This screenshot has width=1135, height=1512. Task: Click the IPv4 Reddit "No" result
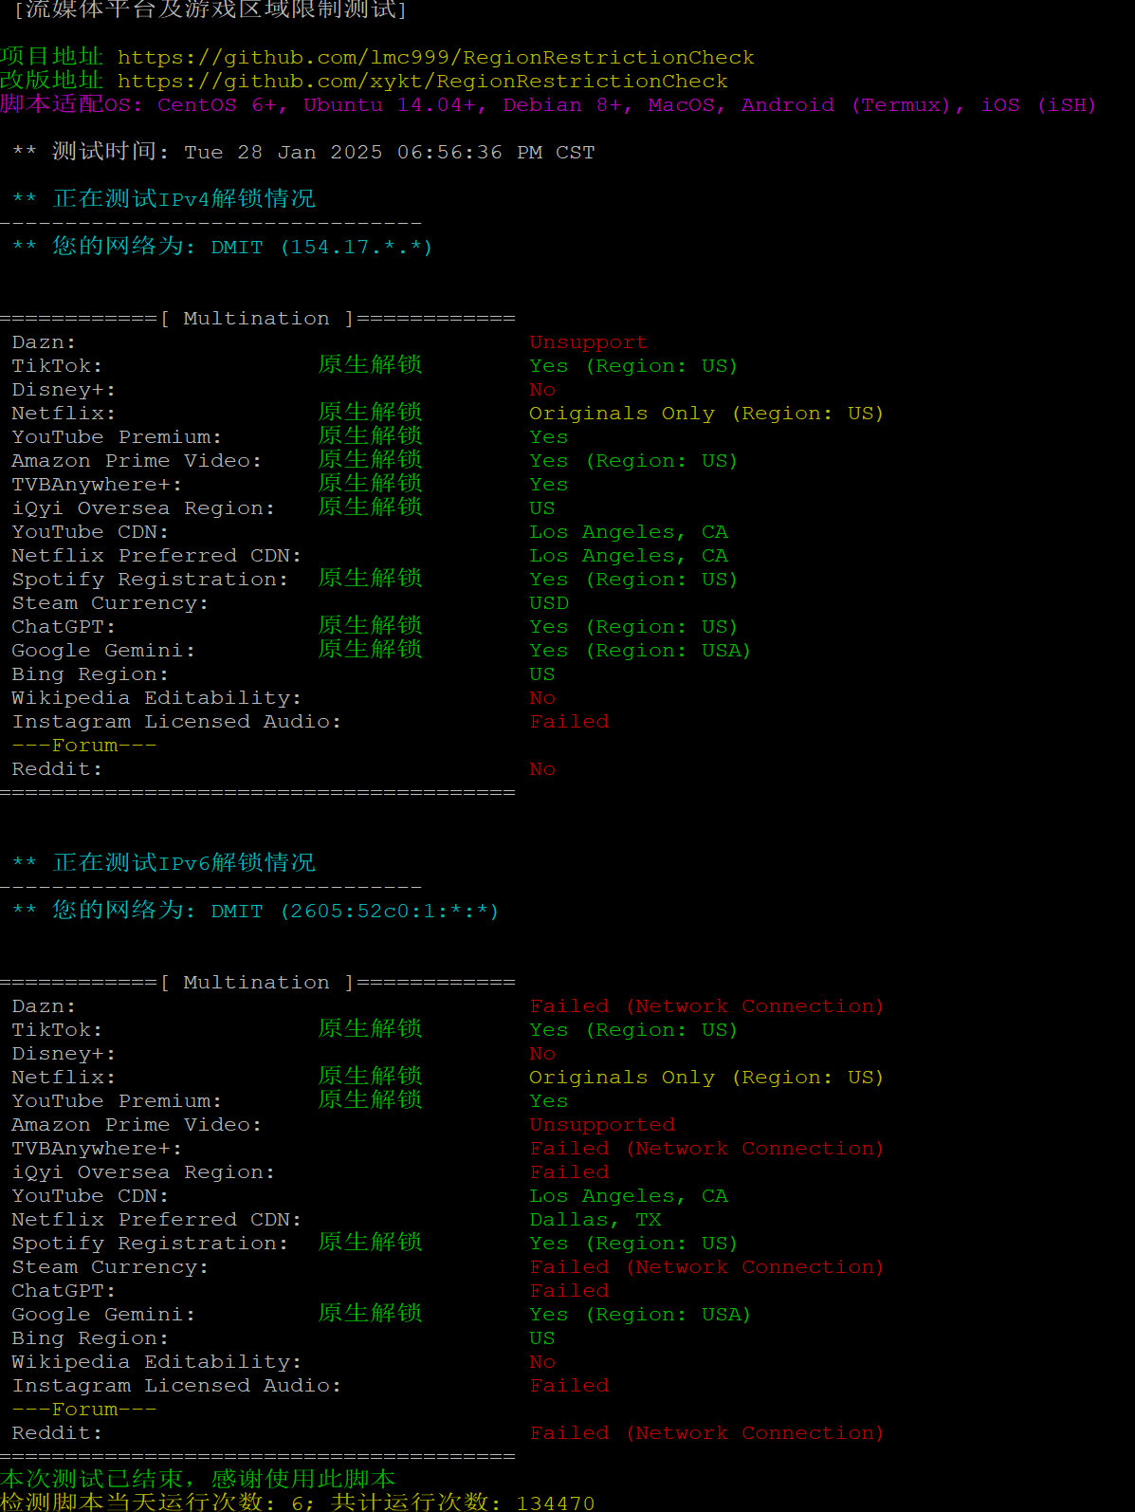(542, 769)
